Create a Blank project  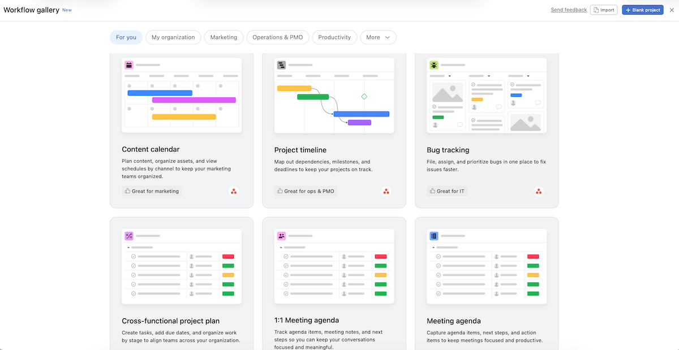(x=642, y=10)
